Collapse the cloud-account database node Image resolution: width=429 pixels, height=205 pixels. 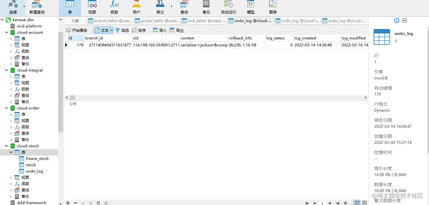pos(7,32)
